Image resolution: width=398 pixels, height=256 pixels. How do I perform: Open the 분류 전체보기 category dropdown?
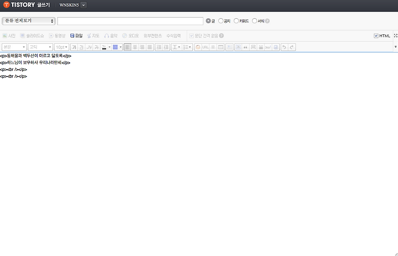point(28,21)
